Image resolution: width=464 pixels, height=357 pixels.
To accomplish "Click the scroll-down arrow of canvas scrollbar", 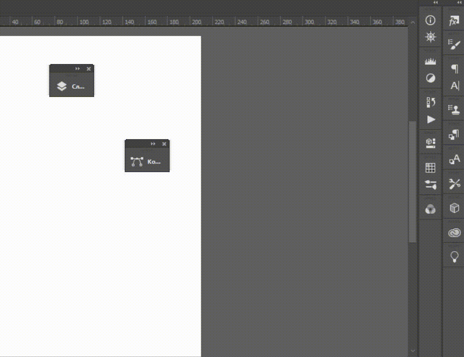I will (413, 351).
